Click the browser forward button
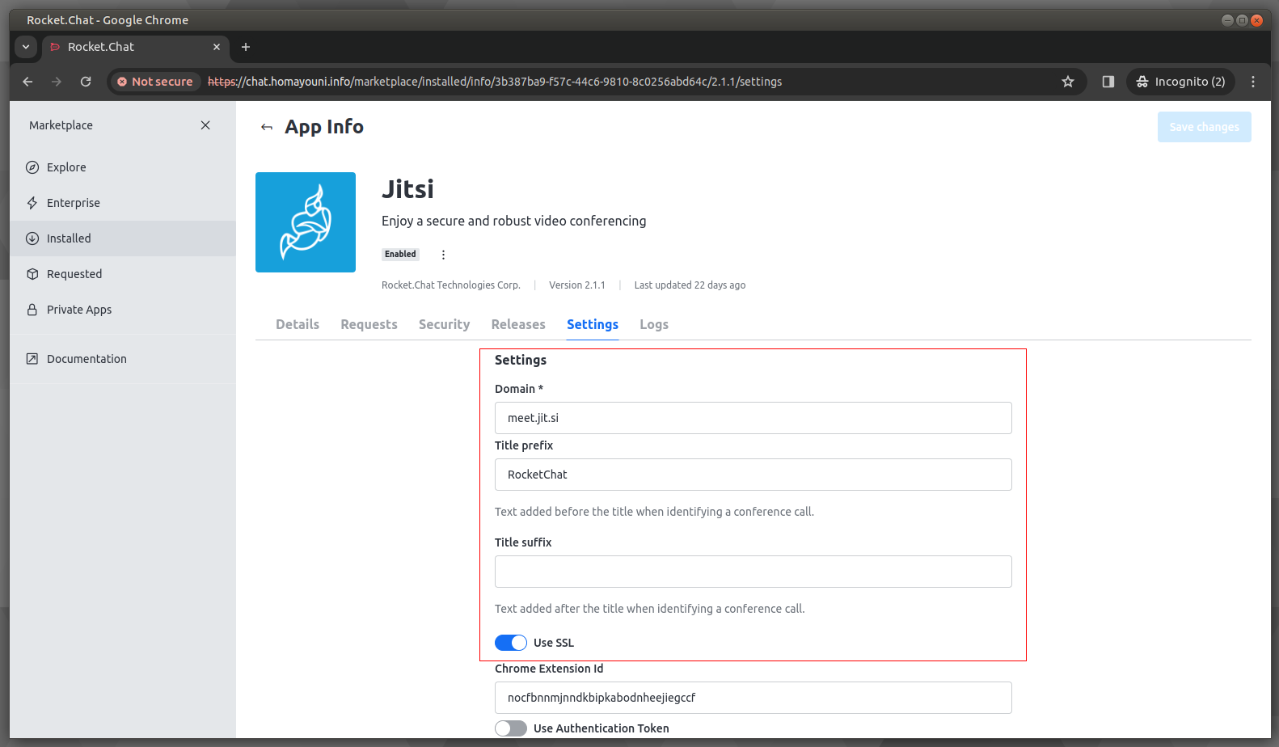Screen dimensions: 1279x747 (x=57, y=82)
